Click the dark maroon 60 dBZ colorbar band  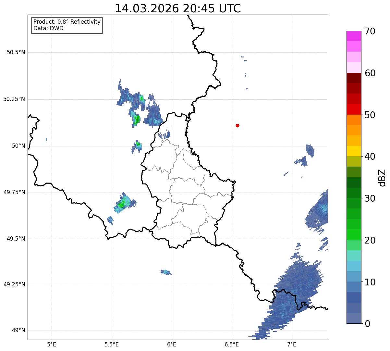(354, 78)
